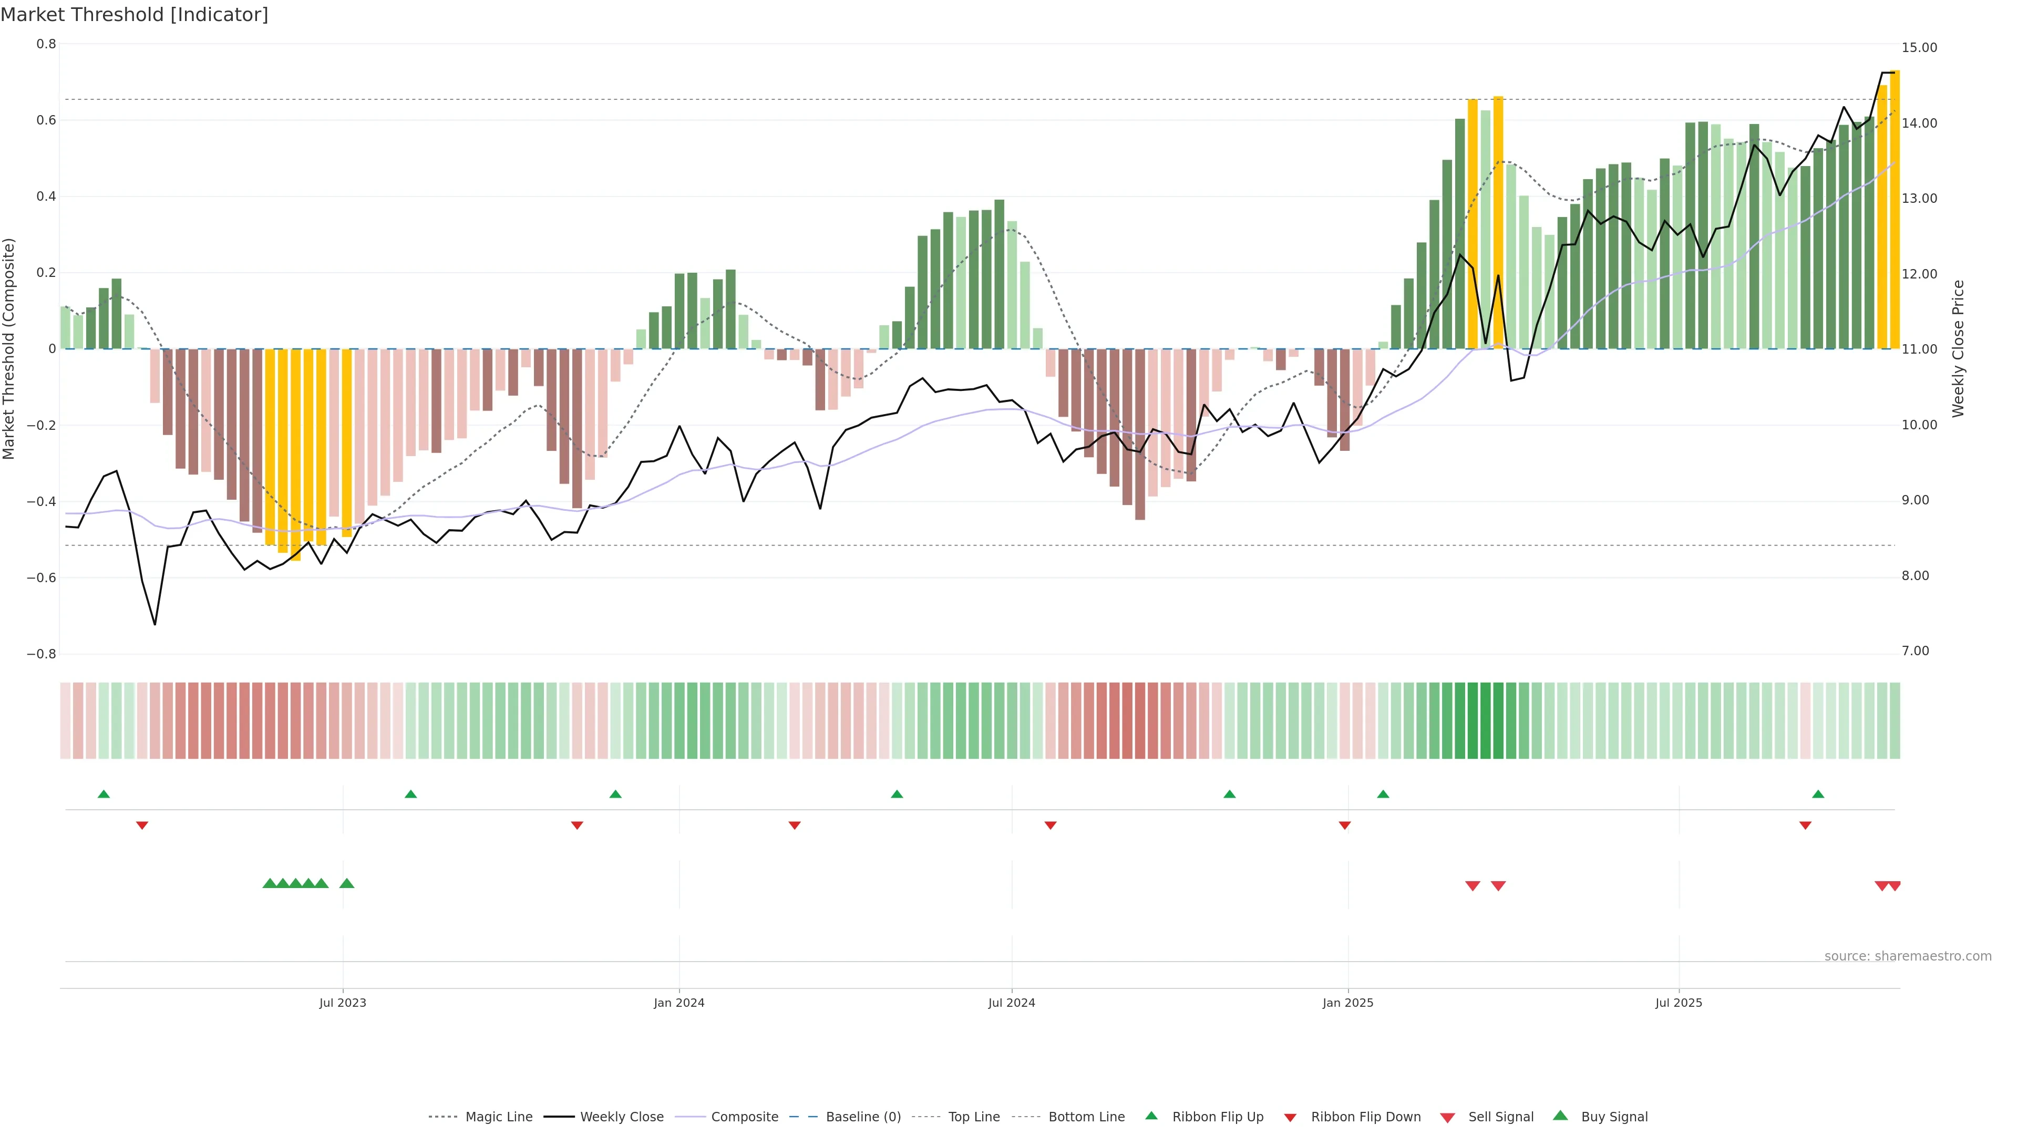
Task: Click the Ribbon Flip Up legend icon
Action: [1151, 1116]
